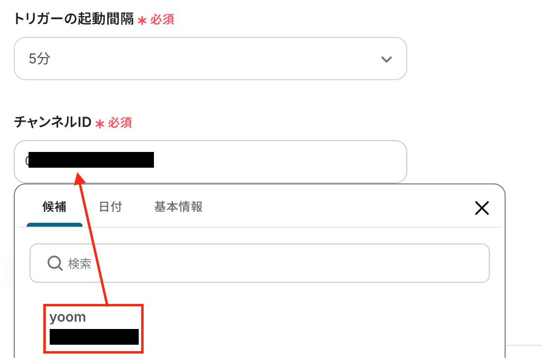Select the 候補 tab
The height and width of the screenshot is (358, 542).
tap(54, 207)
